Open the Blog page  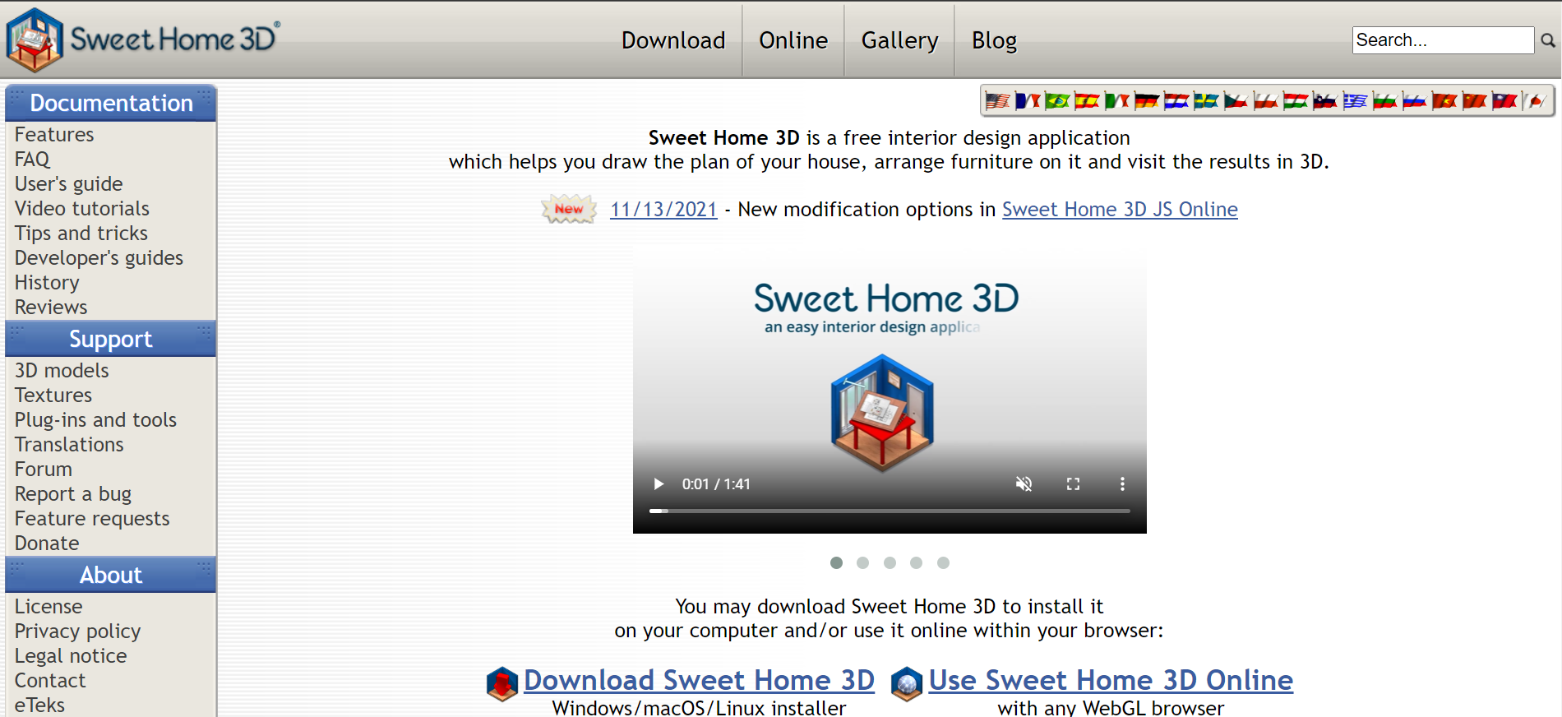[x=994, y=40]
